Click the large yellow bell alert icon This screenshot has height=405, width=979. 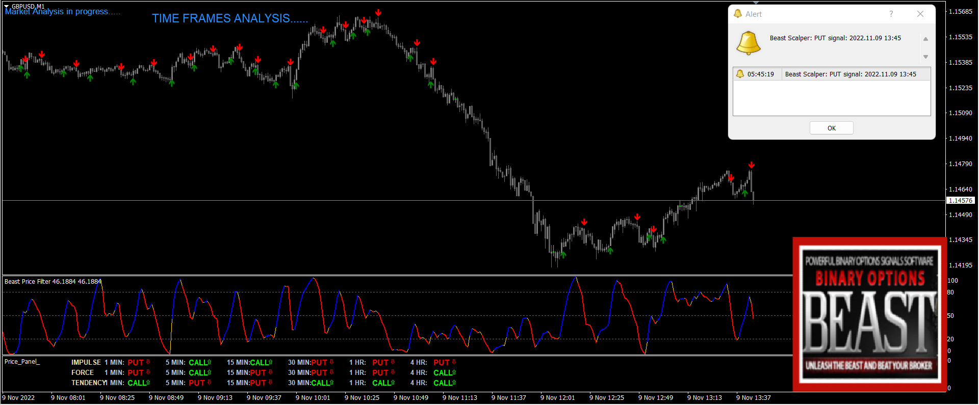click(748, 43)
